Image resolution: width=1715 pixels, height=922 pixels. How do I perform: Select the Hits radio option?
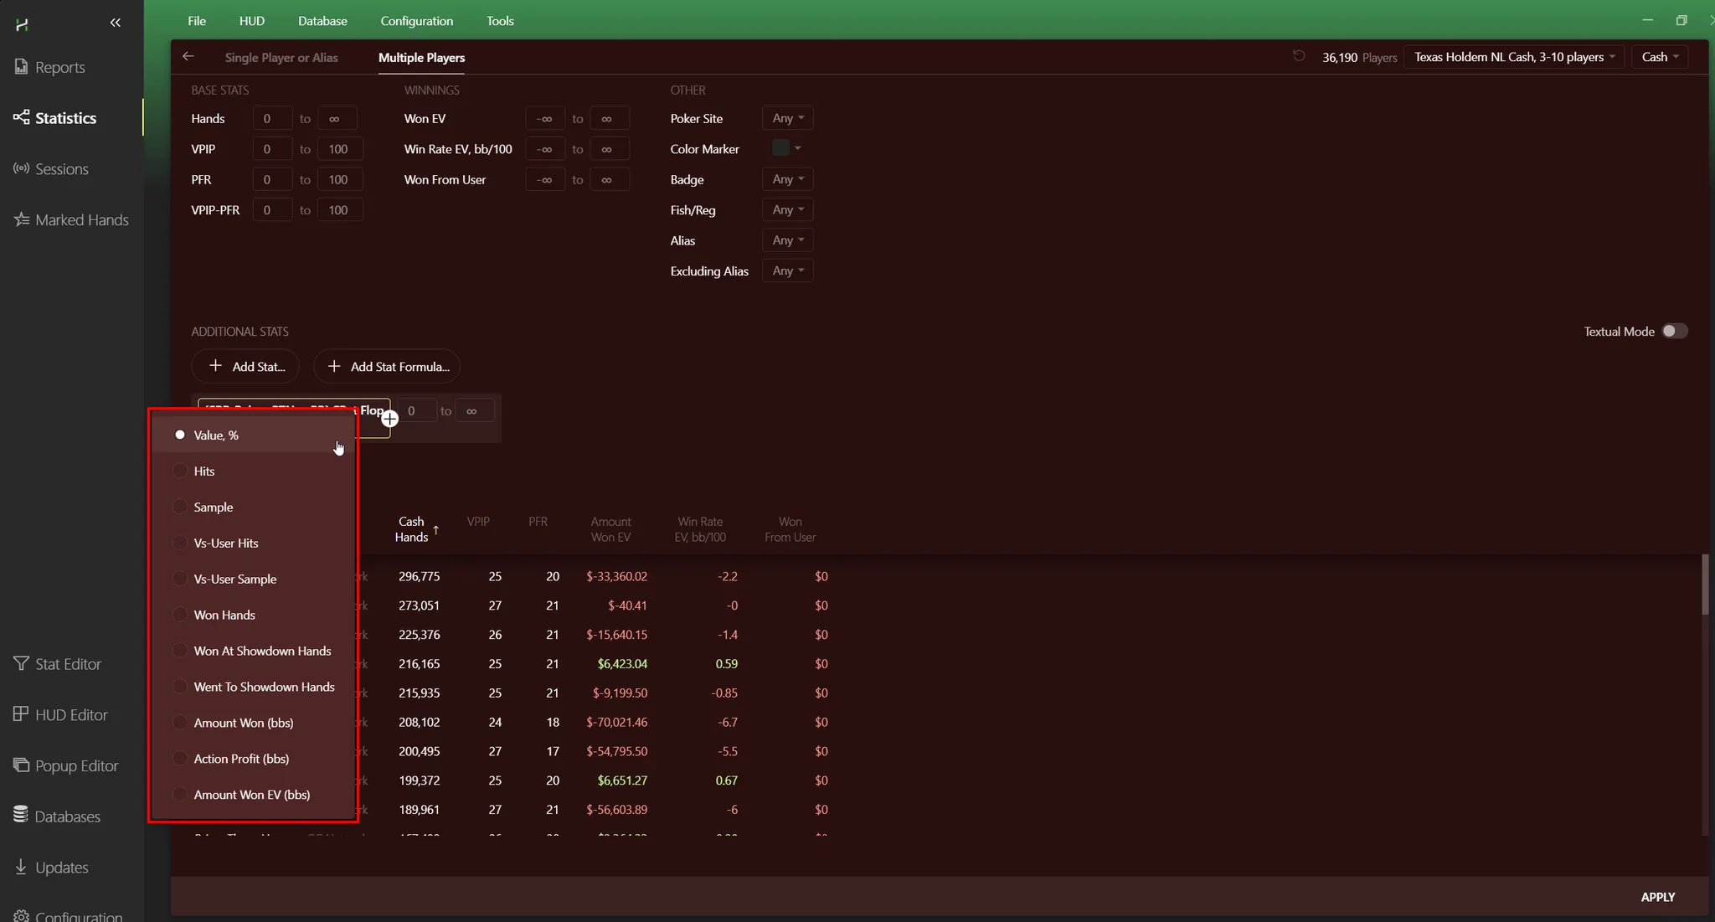coord(180,471)
